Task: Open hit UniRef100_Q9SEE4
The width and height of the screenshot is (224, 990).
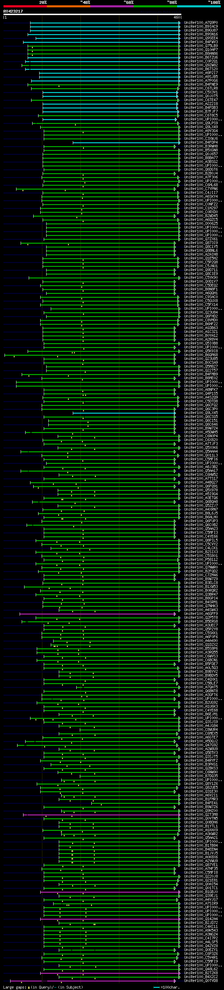Action: click(x=201, y=38)
